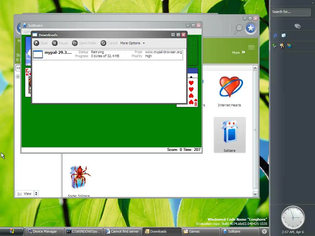The width and height of the screenshot is (315, 236).
Task: Switch to Solitaire taskbar button
Action: (240, 231)
